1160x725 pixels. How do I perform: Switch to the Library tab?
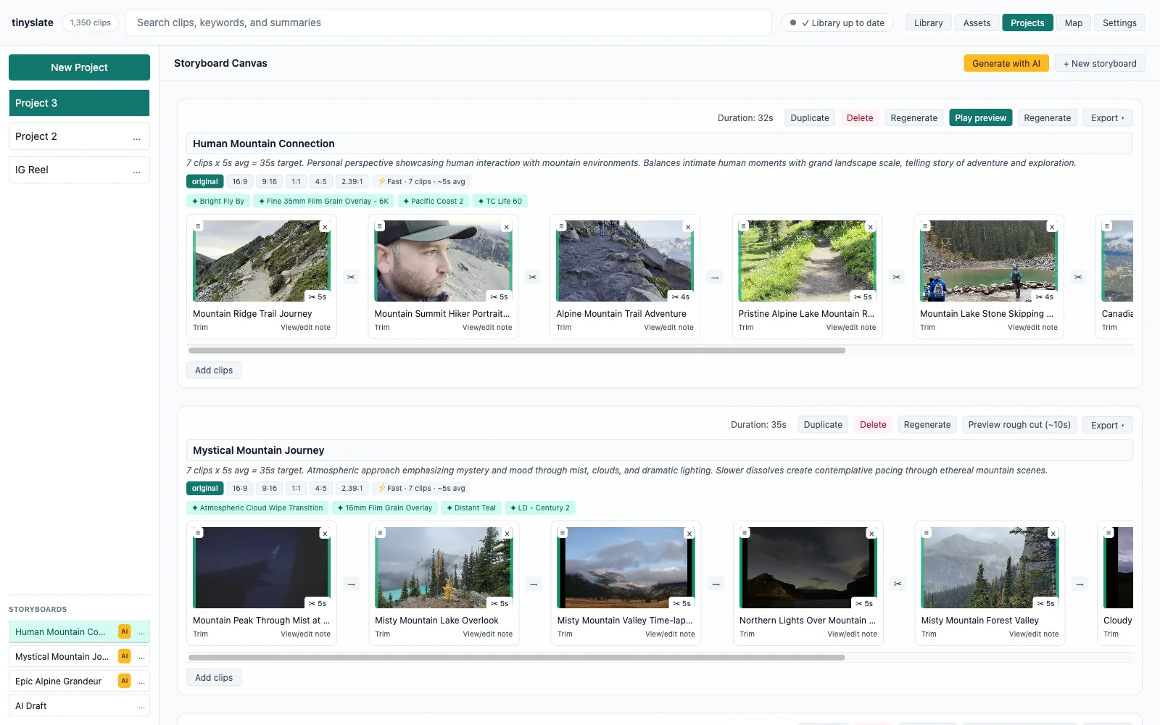click(x=928, y=22)
